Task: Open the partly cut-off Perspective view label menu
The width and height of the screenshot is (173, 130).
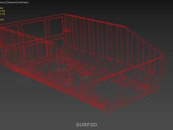Action: pyautogui.click(x=3, y=3)
